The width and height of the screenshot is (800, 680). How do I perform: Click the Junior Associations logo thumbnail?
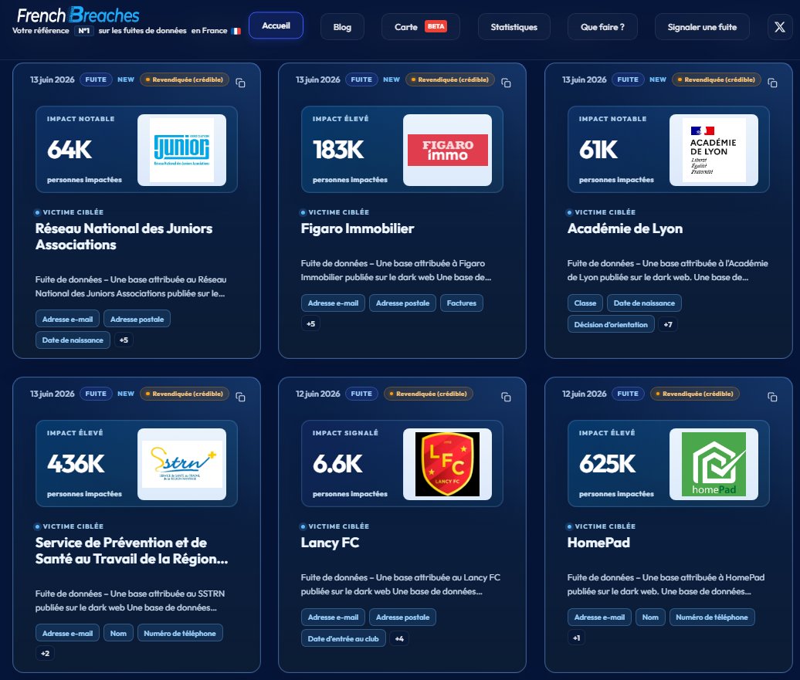(x=181, y=150)
